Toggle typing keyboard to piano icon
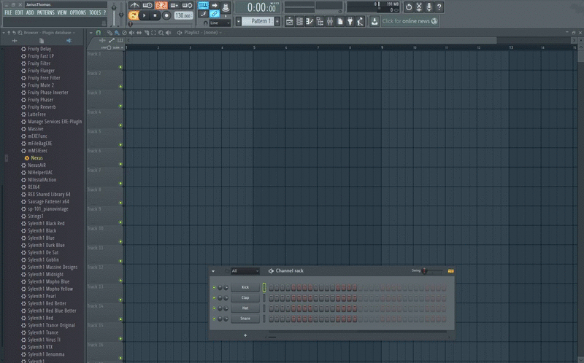Image resolution: width=584 pixels, height=363 pixels. 204,5
